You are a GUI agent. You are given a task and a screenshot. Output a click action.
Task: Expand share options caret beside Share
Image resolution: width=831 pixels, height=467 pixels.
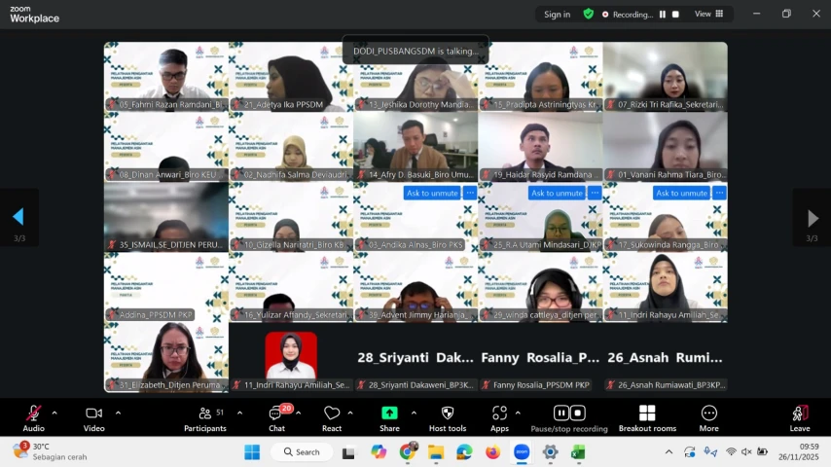coord(414,413)
